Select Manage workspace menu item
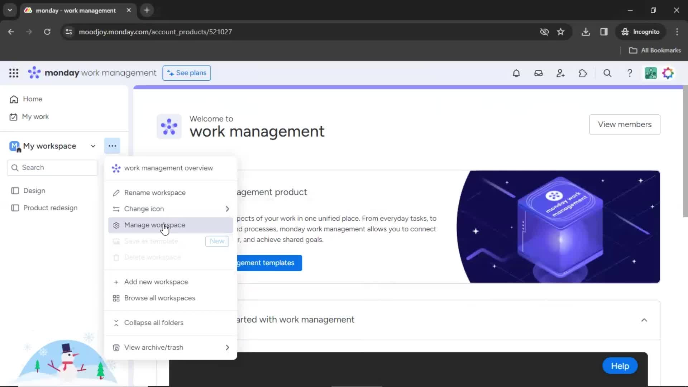Image resolution: width=688 pixels, height=387 pixels. coord(154,225)
